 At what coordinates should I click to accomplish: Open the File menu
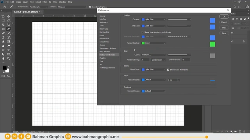click(x=7, y=2)
